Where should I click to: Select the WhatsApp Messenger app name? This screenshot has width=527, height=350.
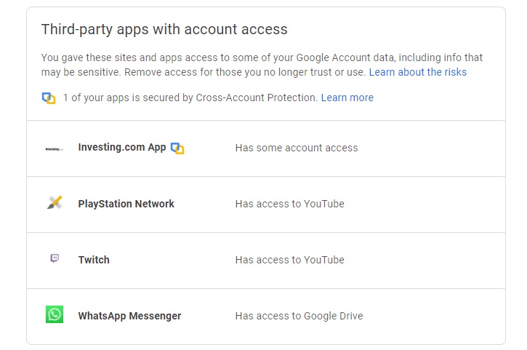pyautogui.click(x=129, y=316)
